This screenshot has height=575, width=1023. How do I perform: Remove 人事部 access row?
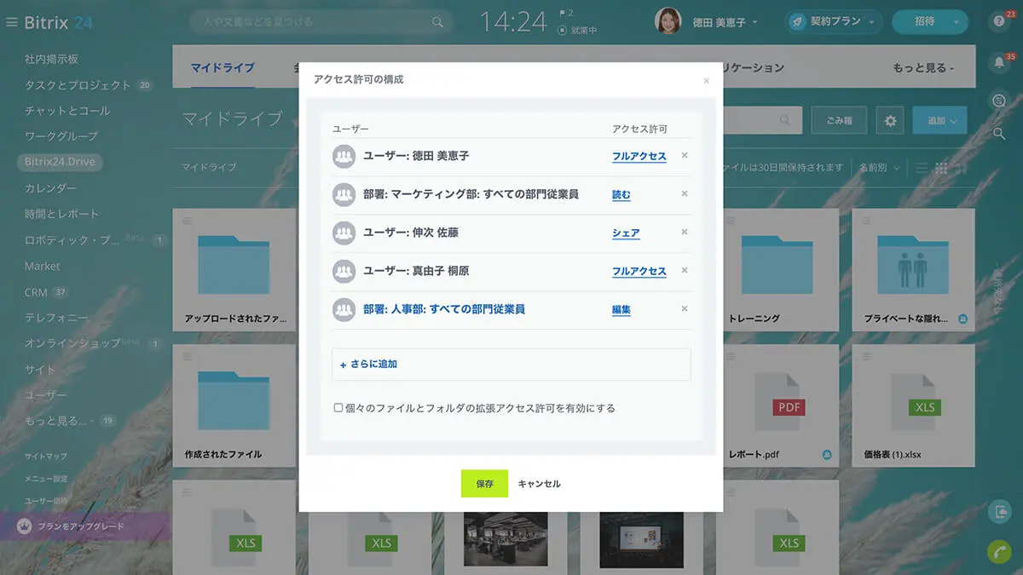coord(685,309)
